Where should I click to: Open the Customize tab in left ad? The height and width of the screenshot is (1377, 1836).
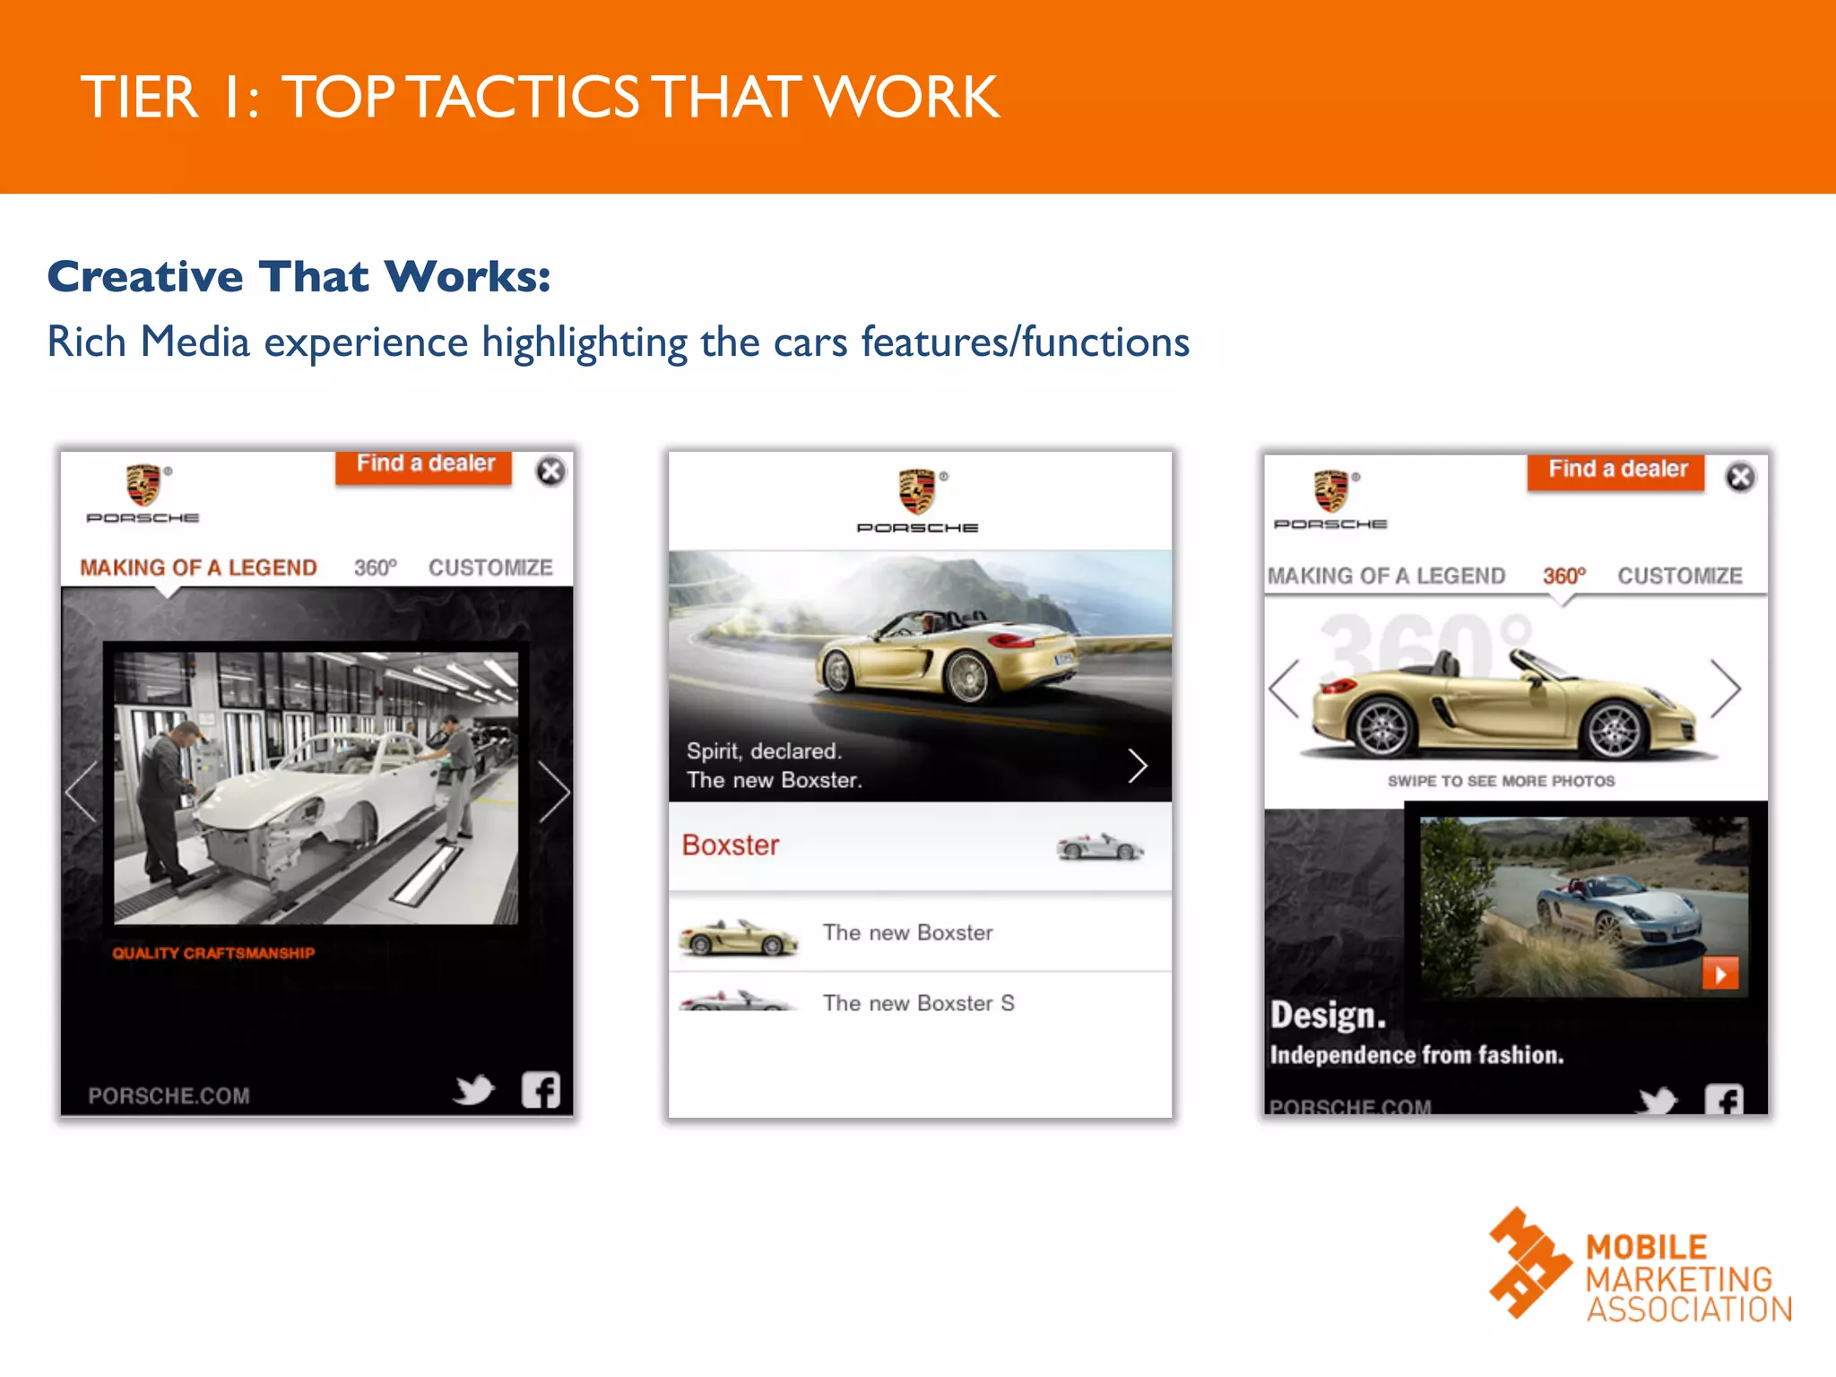[x=490, y=567]
